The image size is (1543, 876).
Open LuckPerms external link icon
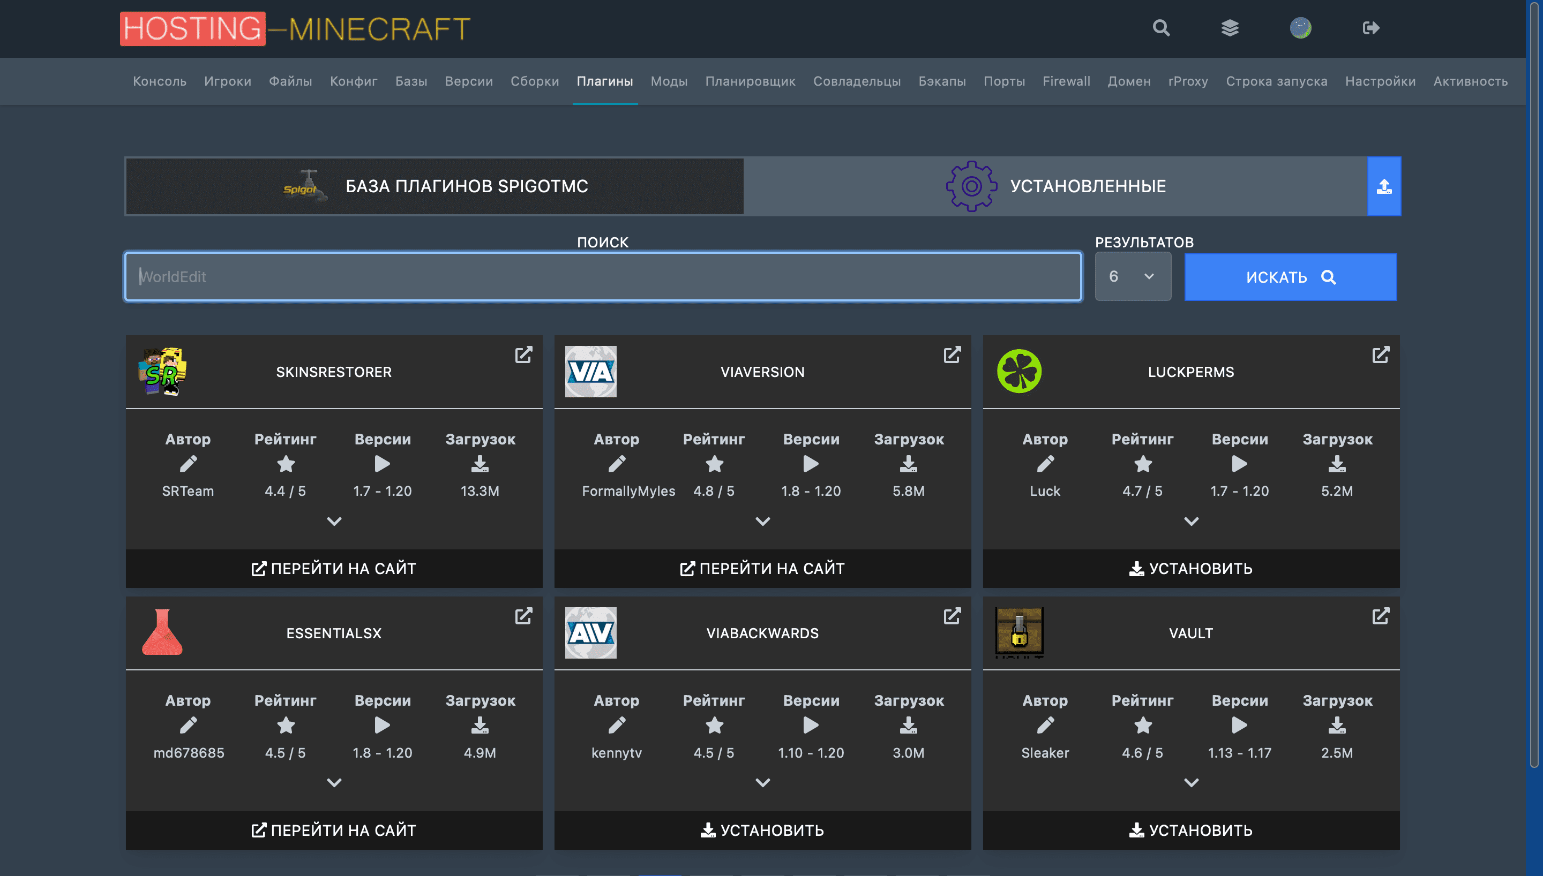pos(1381,355)
